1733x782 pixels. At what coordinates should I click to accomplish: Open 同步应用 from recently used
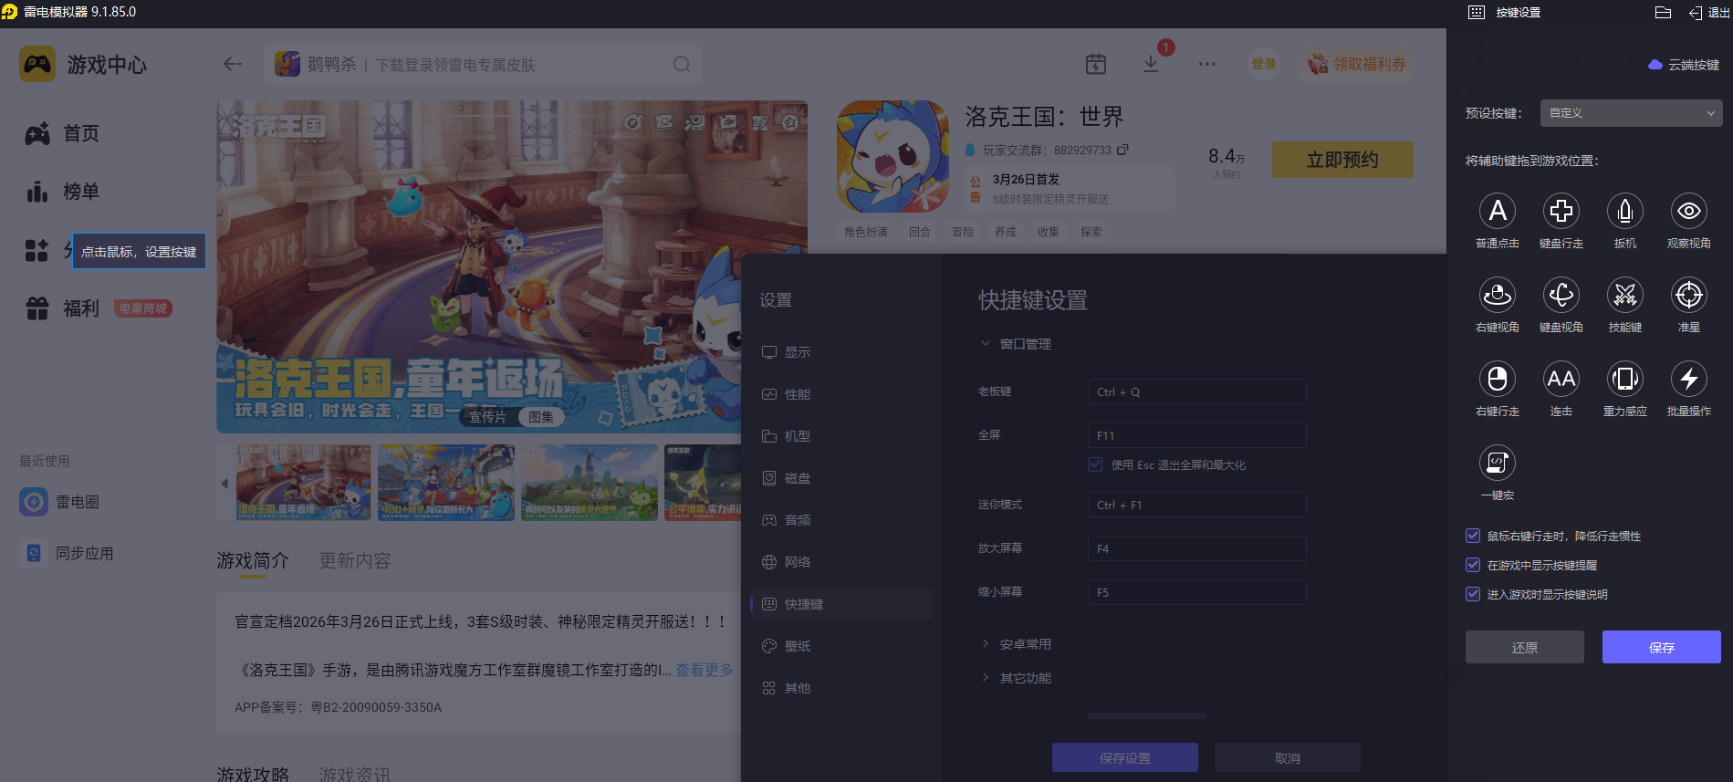point(67,553)
